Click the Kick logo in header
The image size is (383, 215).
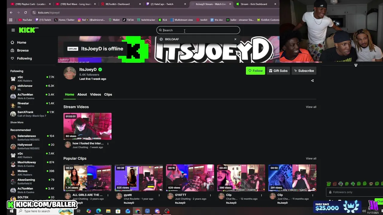coord(29,30)
